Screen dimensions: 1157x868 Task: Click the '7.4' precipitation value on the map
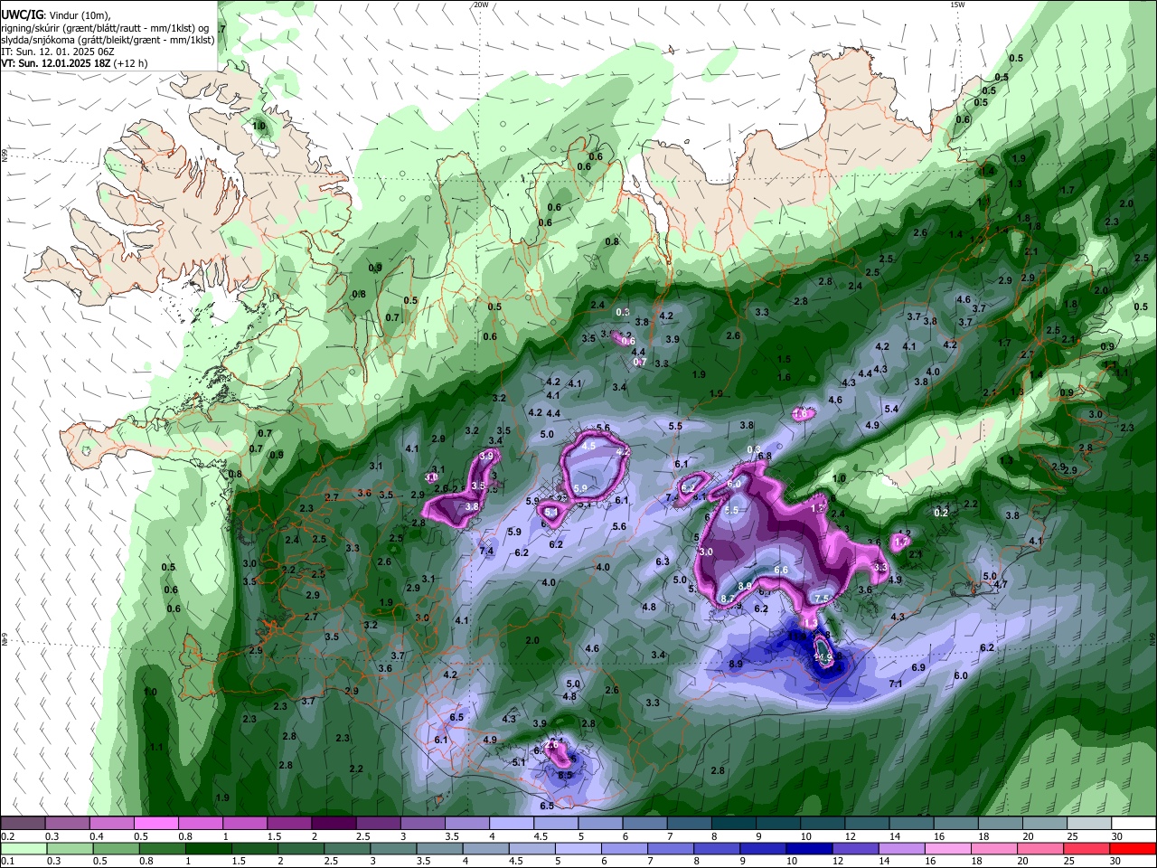click(486, 551)
